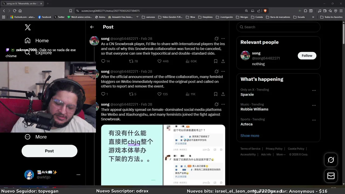345x194 pixels.
Task: Click the Search input field
Action: click(x=278, y=27)
